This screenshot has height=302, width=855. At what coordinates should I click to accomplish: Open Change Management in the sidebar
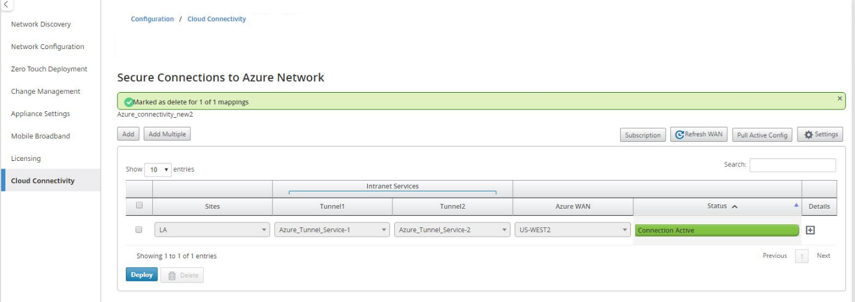click(x=46, y=91)
